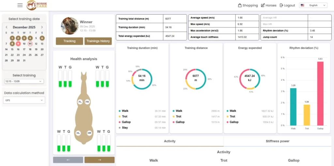Image resolution: width=334 pixels, height=166 pixels.
Task: Open the English language dropdown
Action: 313,6
